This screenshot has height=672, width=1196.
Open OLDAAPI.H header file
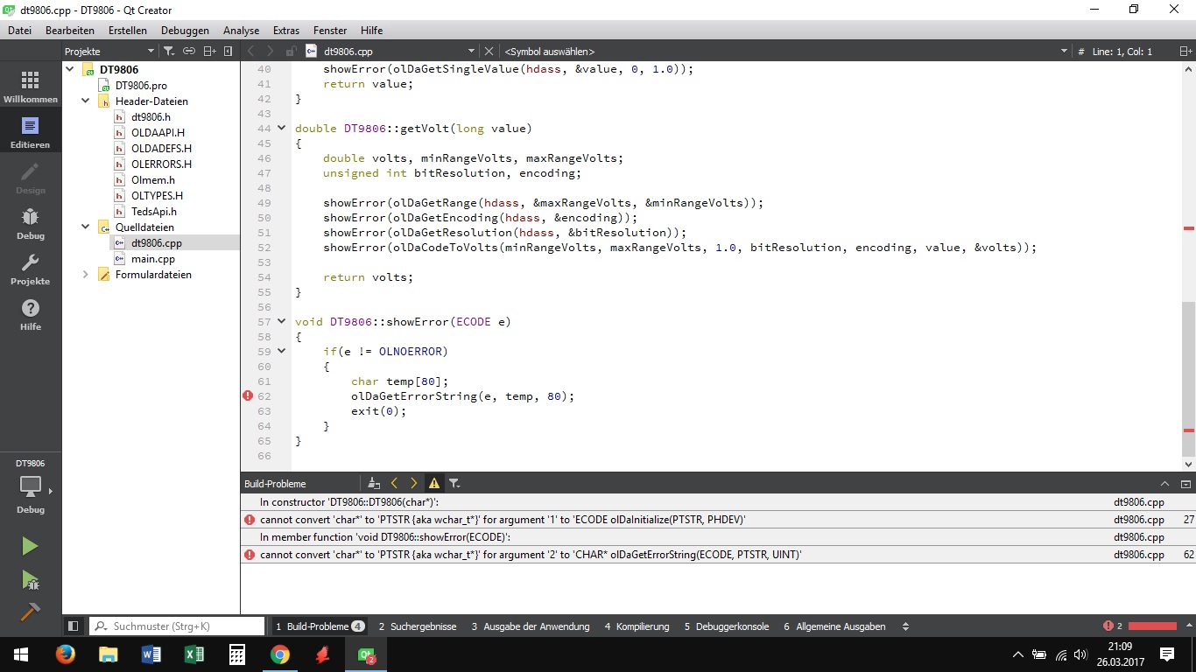158,132
